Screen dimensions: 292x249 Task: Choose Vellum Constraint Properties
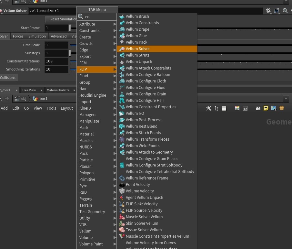157,107
